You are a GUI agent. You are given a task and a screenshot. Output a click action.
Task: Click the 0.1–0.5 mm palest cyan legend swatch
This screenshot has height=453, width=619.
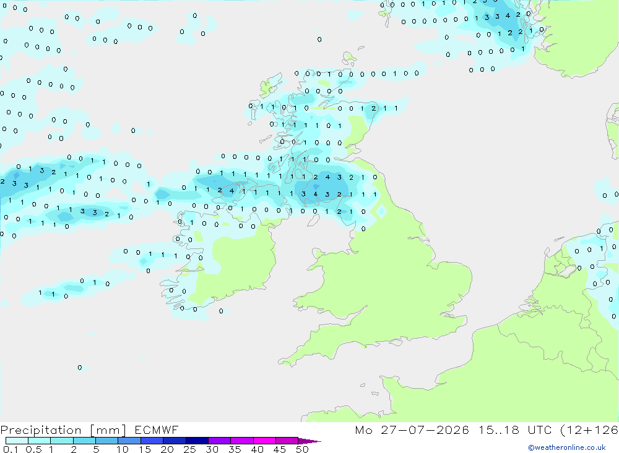17,441
